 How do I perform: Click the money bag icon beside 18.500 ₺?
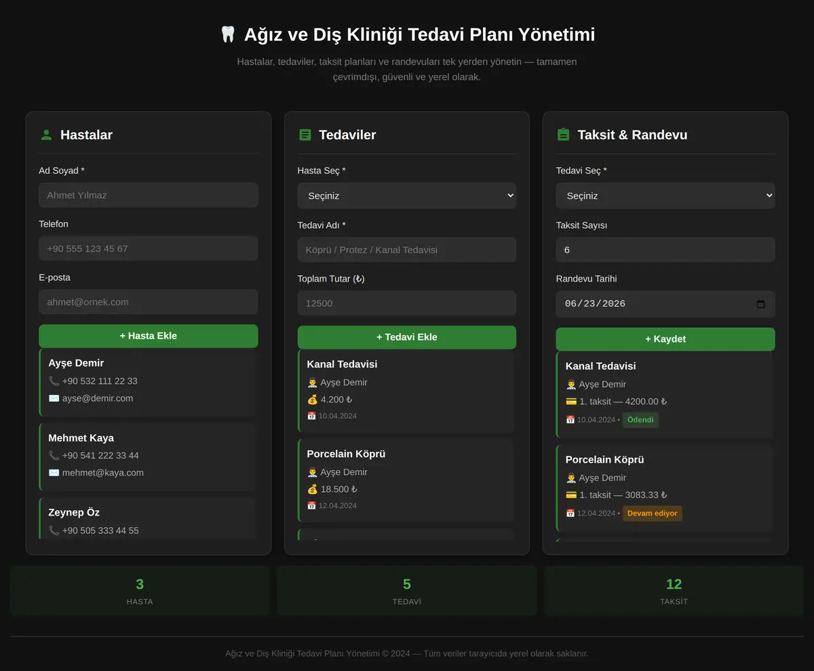(x=312, y=489)
